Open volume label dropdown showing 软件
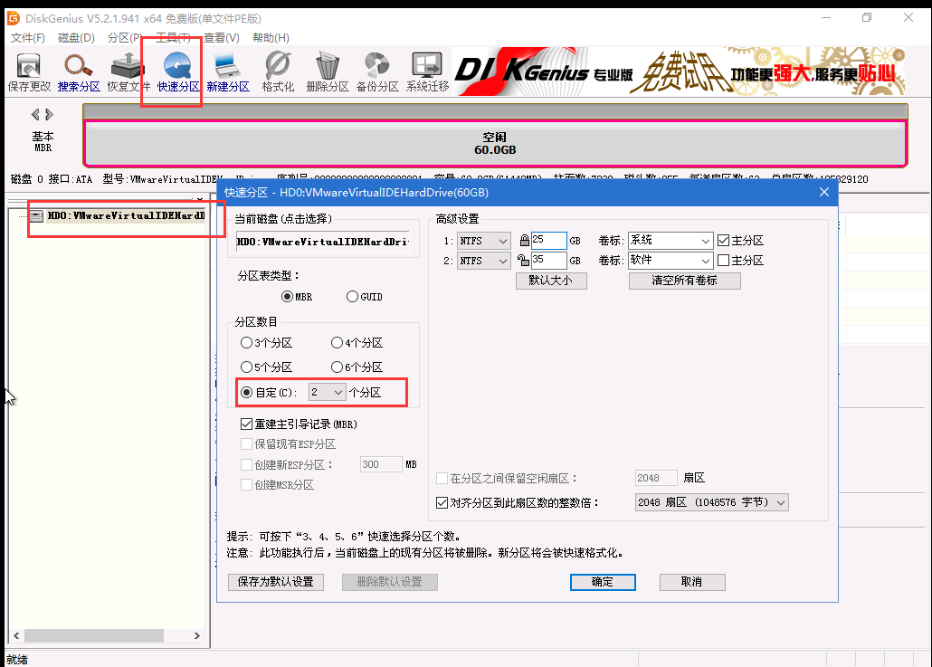The image size is (932, 667). pos(670,261)
